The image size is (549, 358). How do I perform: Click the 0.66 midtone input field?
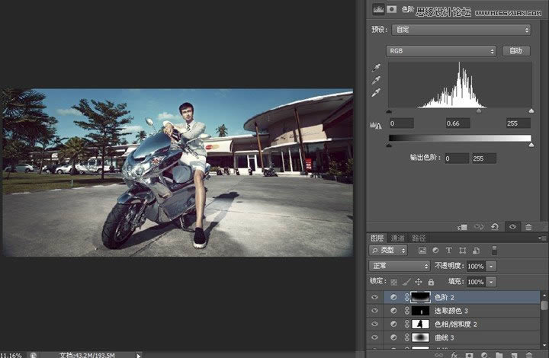(457, 123)
